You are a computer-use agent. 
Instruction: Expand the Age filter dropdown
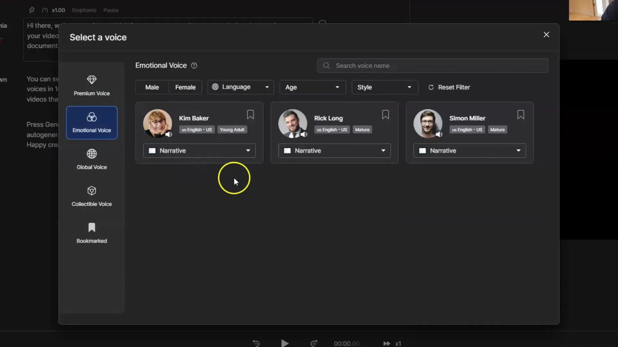click(x=312, y=87)
